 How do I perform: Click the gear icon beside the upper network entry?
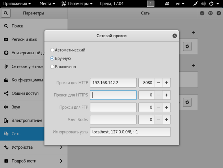pyautogui.click(x=187, y=46)
